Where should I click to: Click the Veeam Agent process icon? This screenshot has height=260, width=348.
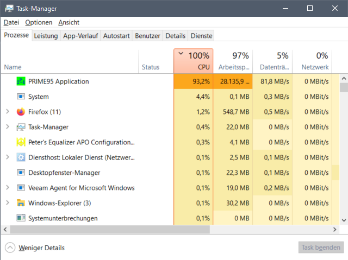point(21,188)
